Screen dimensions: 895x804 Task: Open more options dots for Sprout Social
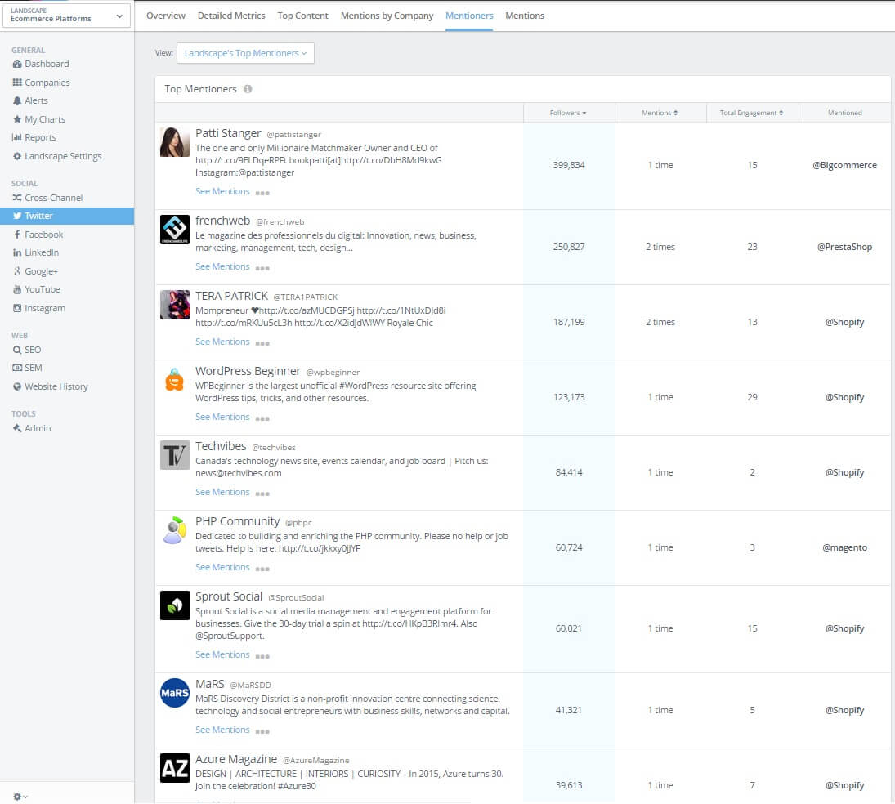click(x=262, y=657)
